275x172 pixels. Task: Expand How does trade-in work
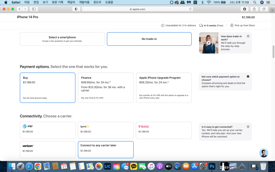(x=248, y=36)
